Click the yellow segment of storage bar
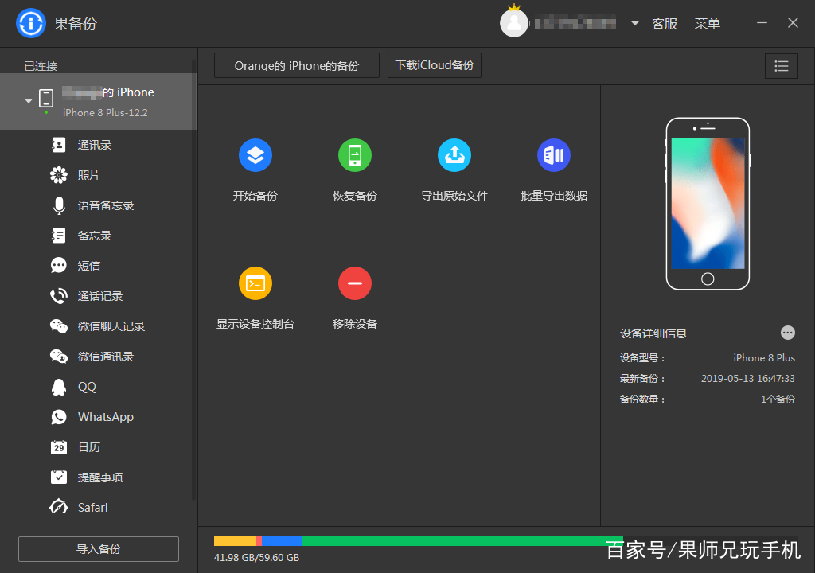815x573 pixels. [235, 541]
